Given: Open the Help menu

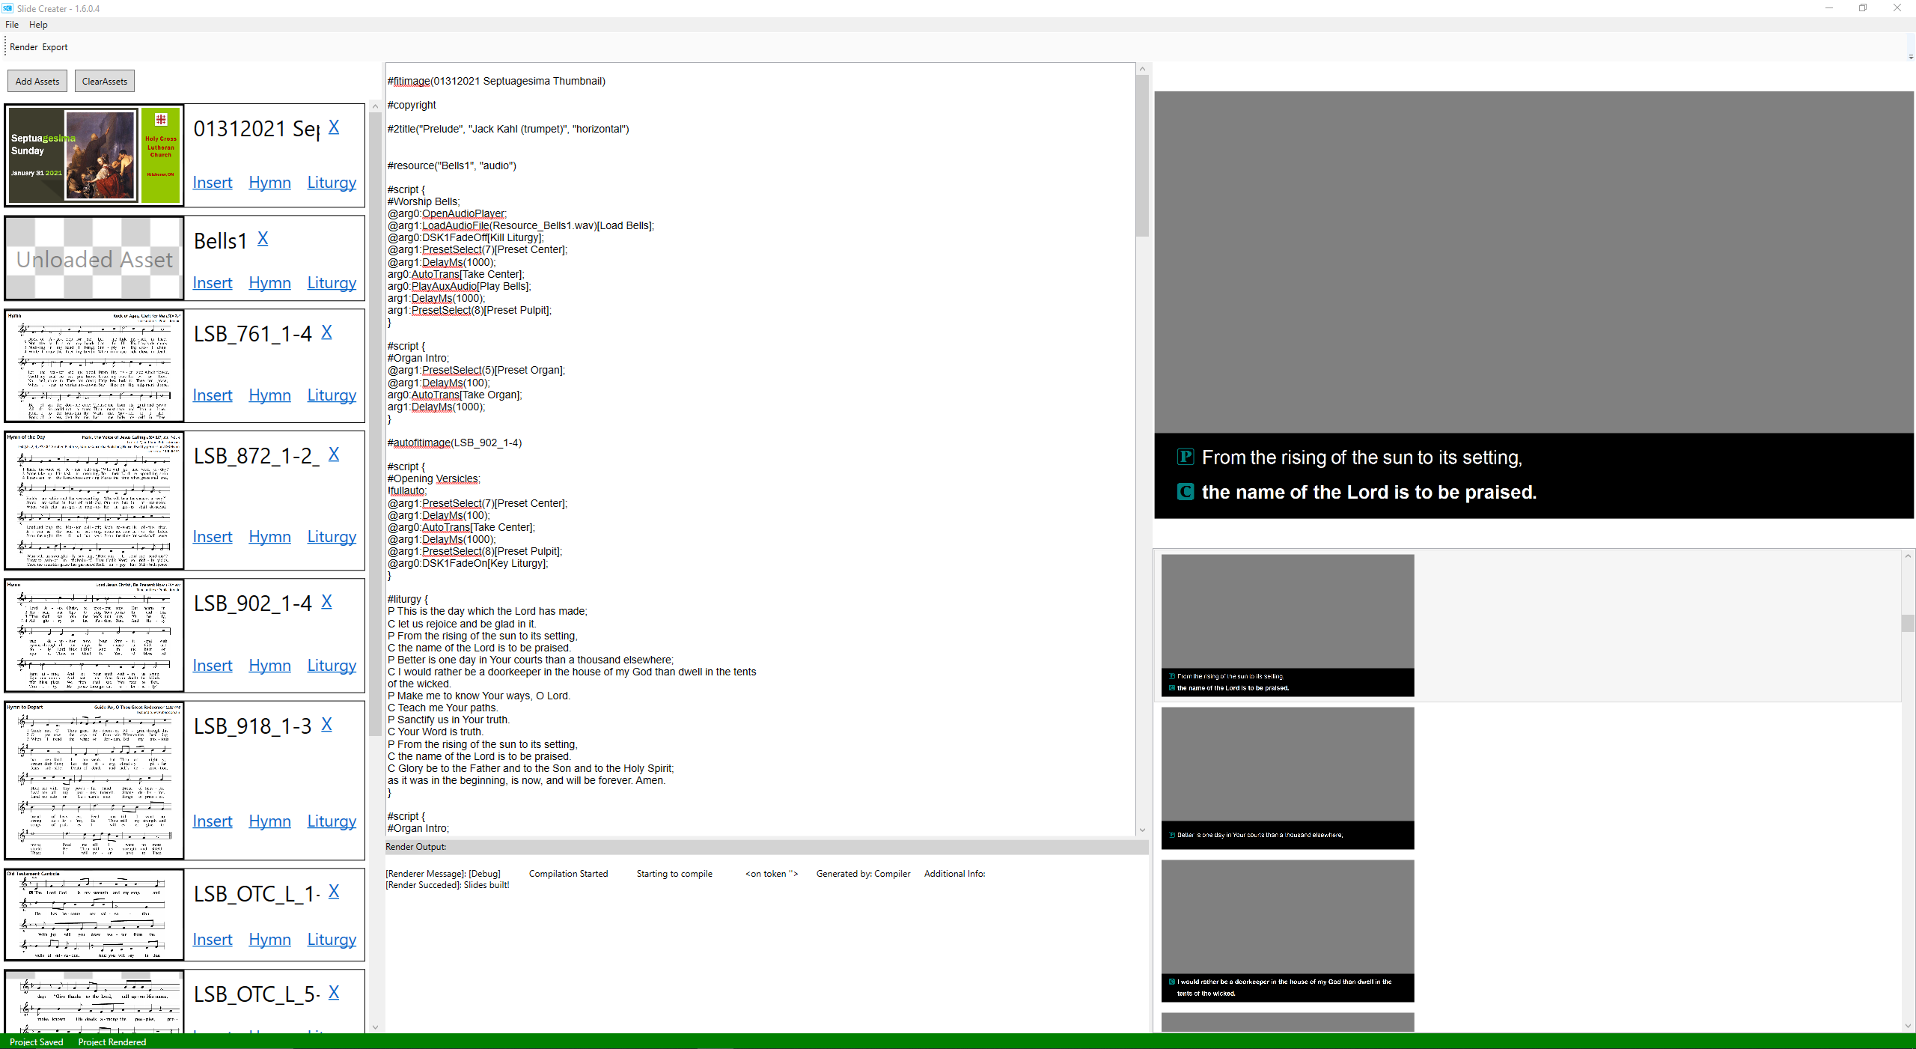Looking at the screenshot, I should 38,25.
